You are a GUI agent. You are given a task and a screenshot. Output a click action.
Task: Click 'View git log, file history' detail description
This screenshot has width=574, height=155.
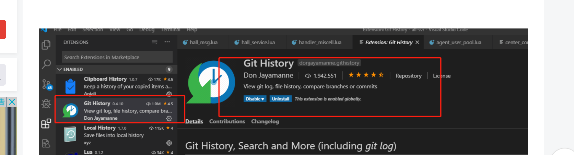pyautogui.click(x=310, y=86)
